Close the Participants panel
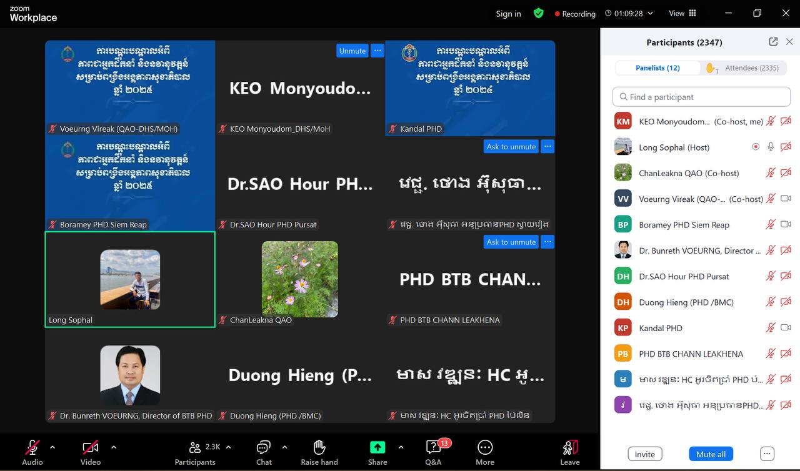 pos(789,42)
